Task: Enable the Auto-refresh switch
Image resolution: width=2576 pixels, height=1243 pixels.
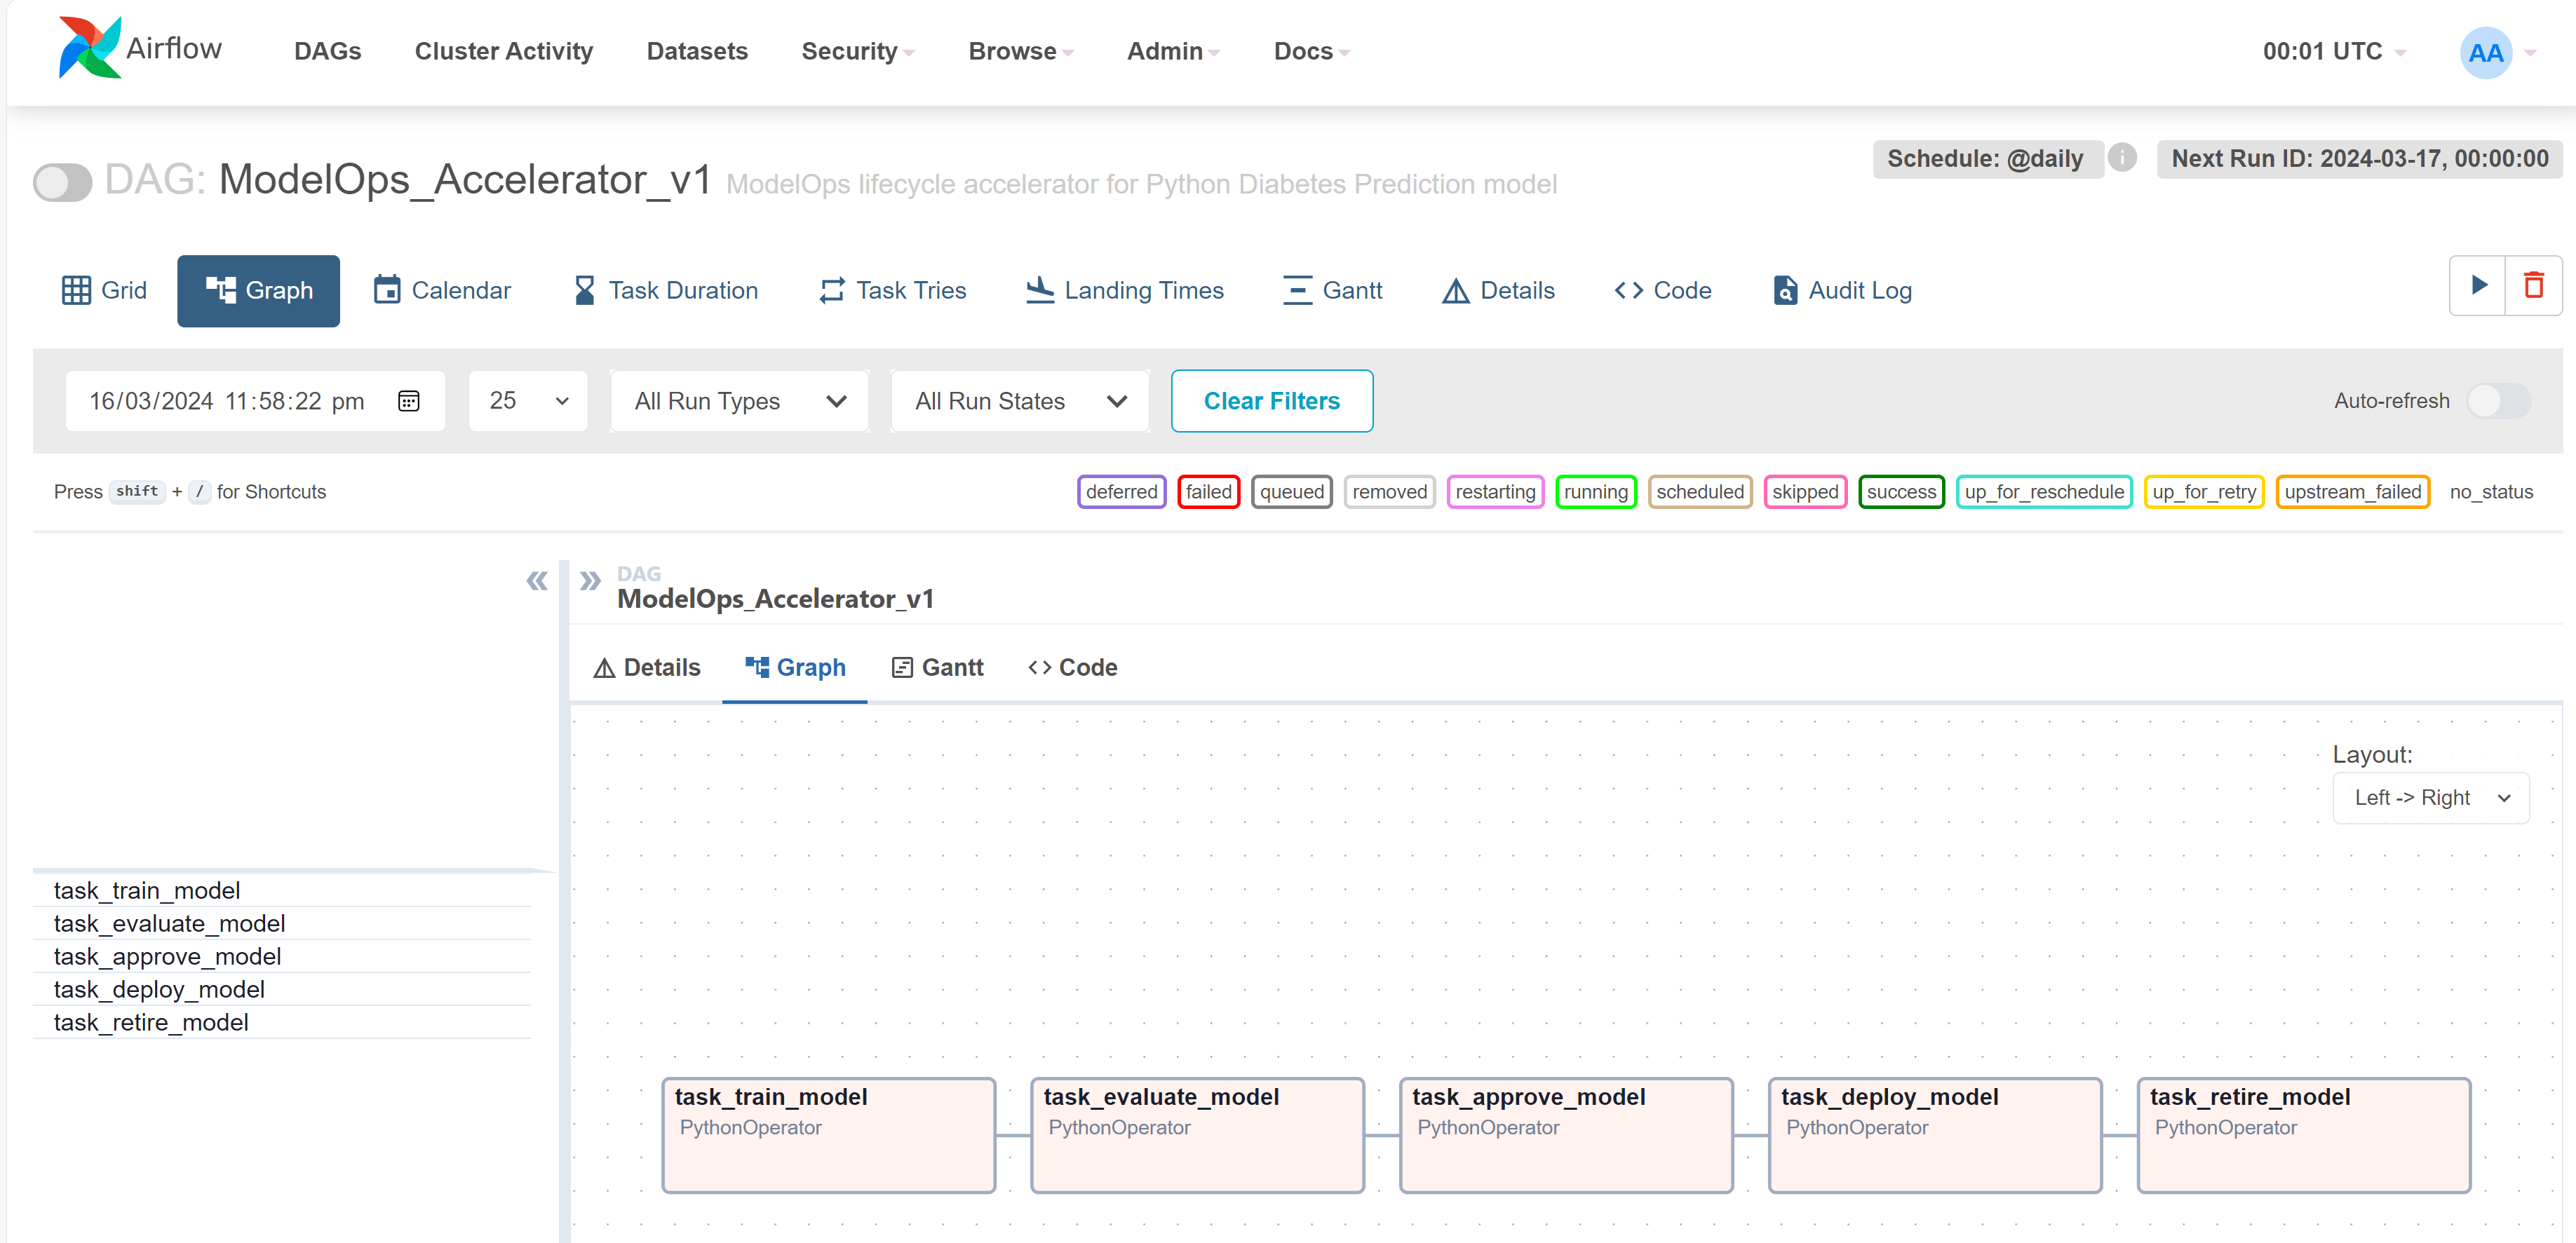Action: coord(2498,401)
